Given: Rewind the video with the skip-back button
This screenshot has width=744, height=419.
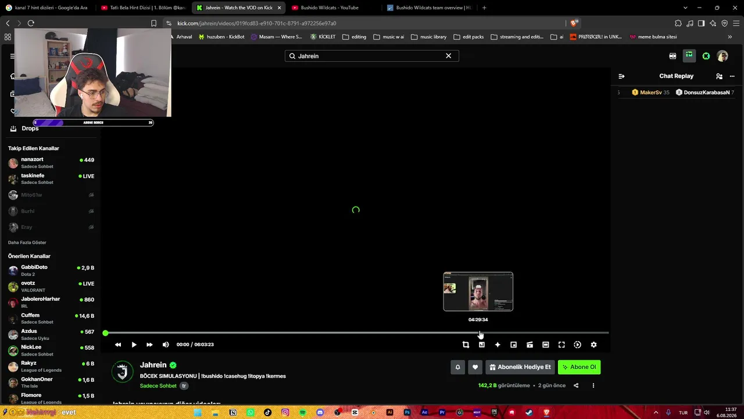Looking at the screenshot, I should tap(118, 345).
